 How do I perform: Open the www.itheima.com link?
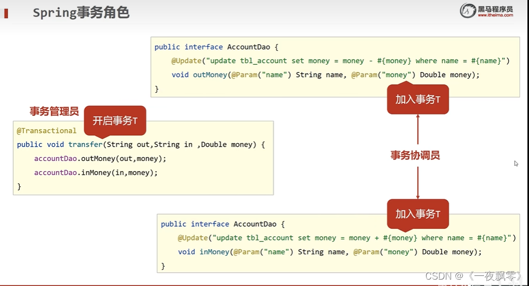(x=495, y=15)
